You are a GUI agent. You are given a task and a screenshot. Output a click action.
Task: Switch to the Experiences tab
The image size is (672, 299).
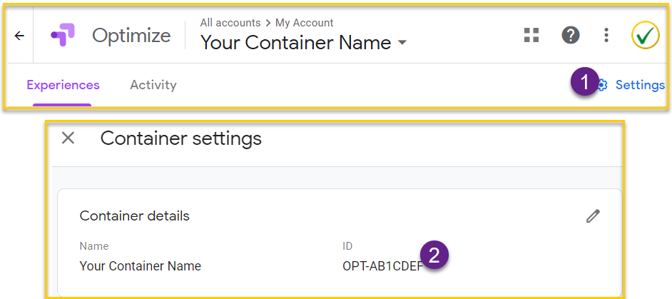(x=63, y=85)
